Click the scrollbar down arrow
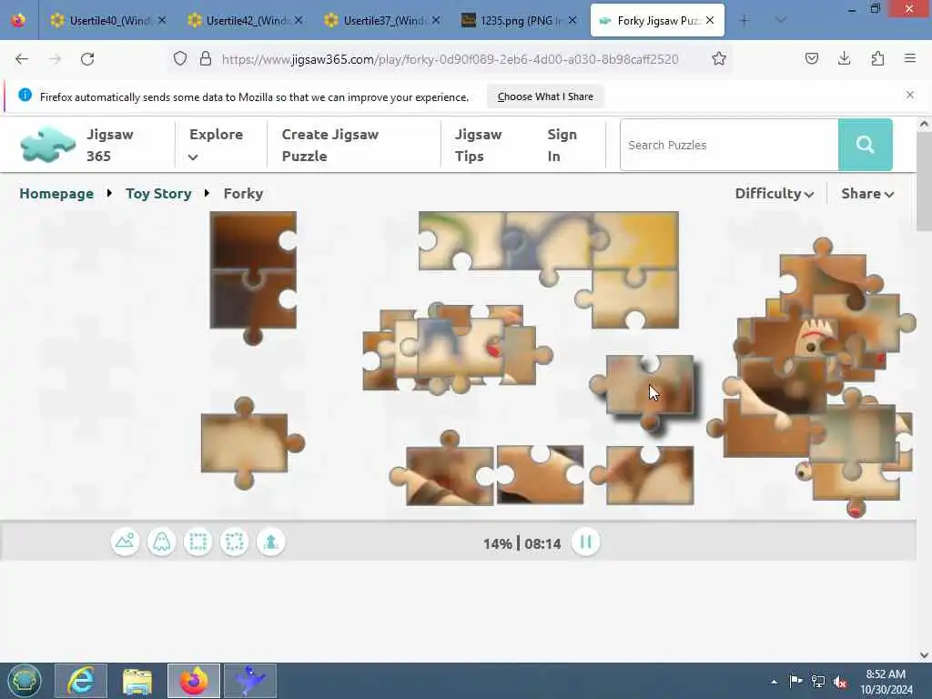The height and width of the screenshot is (699, 932). (924, 655)
